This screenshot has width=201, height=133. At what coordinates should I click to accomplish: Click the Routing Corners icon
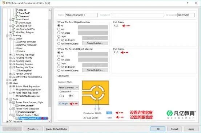point(14,64)
